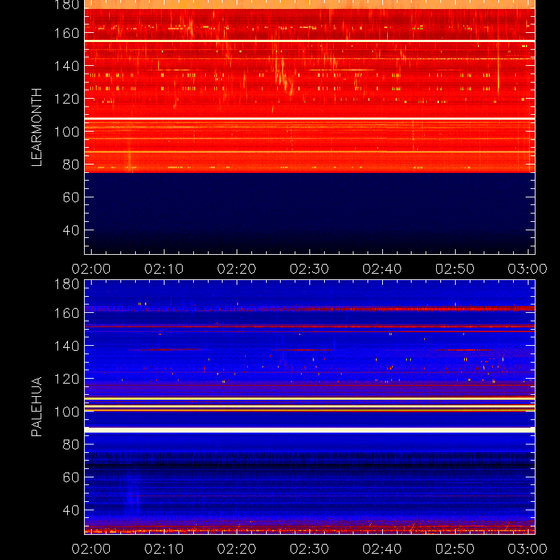Pick the 02:40 time label under Palehua plot

click(382, 549)
